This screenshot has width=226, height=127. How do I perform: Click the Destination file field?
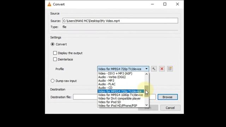click(x=114, y=97)
